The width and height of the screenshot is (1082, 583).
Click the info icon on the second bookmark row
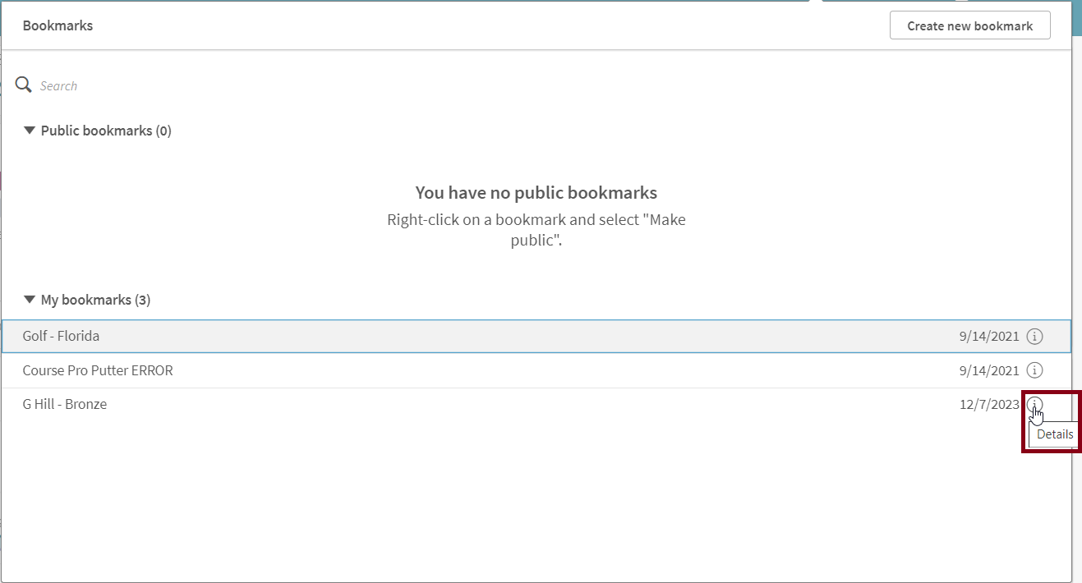click(x=1034, y=370)
